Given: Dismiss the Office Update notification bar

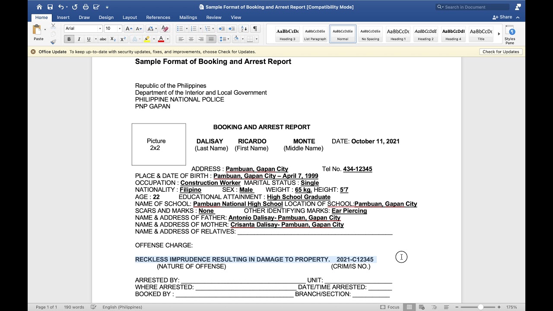Looking at the screenshot, I should 33,52.
